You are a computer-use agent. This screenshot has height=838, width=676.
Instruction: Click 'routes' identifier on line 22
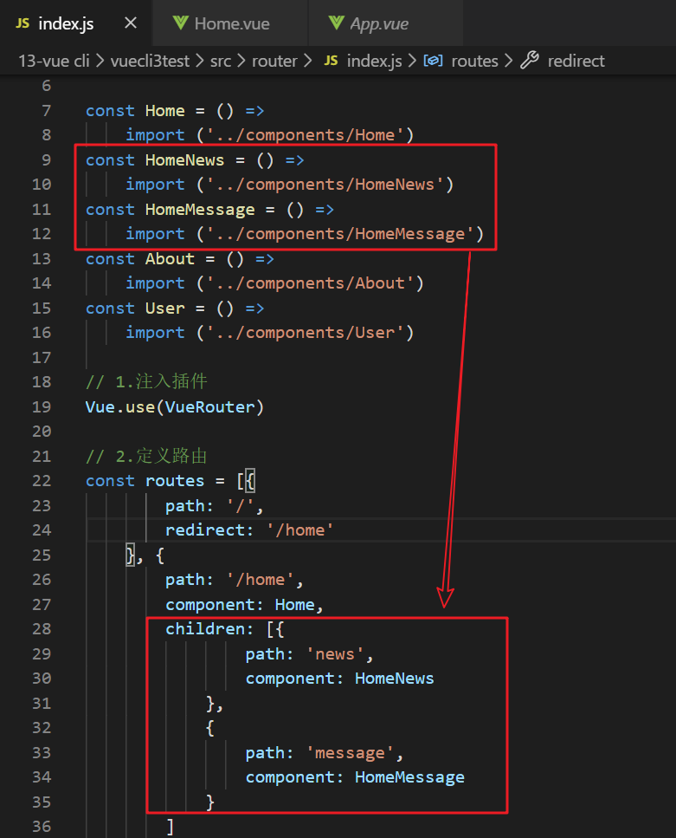pyautogui.click(x=175, y=481)
